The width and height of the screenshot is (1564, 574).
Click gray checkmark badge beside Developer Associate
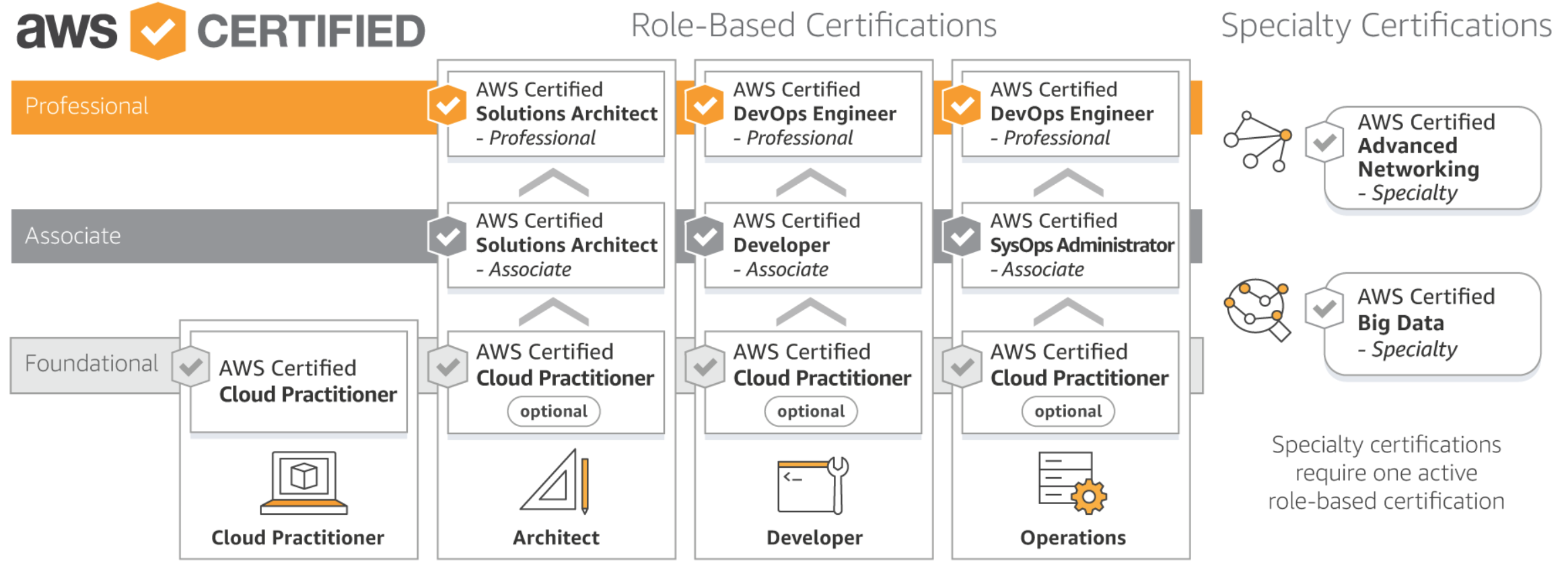(x=705, y=236)
